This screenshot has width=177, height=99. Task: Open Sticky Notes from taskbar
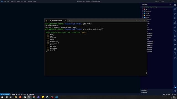point(43,97)
